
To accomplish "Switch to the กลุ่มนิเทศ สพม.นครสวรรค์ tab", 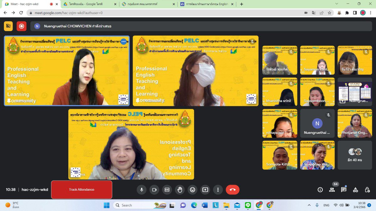I will [x=147, y=4].
